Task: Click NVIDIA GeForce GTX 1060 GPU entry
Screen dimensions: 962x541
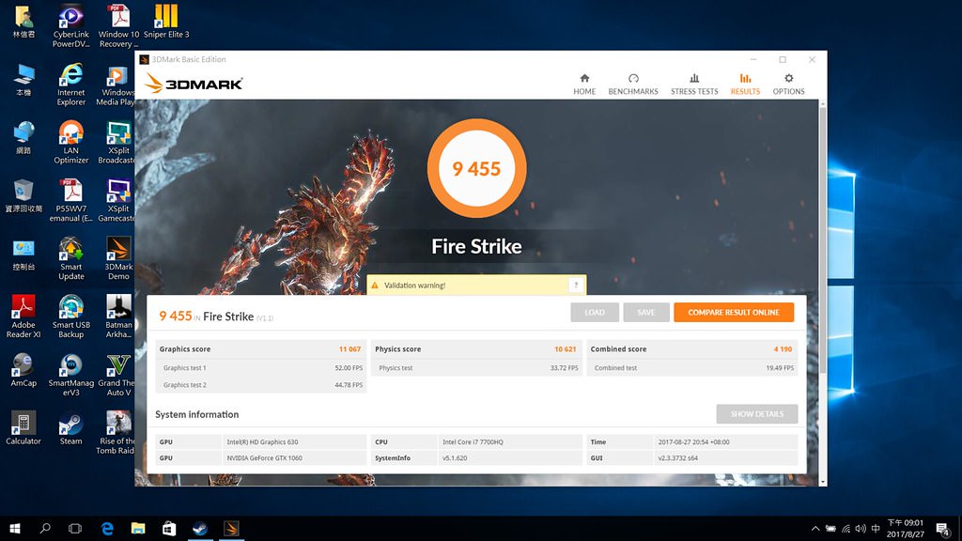Action: pos(264,458)
